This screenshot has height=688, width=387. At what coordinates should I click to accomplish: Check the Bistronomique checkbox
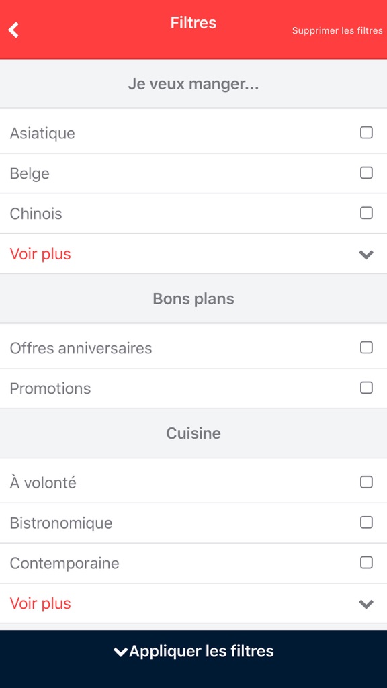[366, 522]
